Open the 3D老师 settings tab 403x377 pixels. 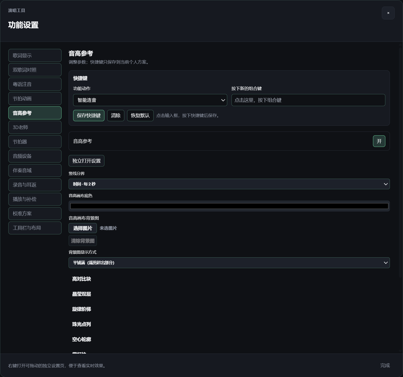(x=35, y=127)
